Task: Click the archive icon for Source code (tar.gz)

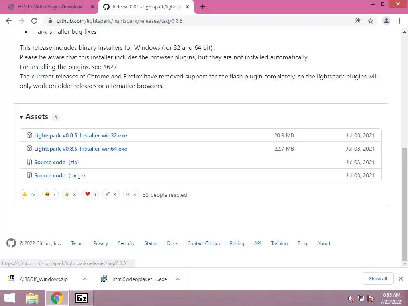Action: click(x=29, y=175)
